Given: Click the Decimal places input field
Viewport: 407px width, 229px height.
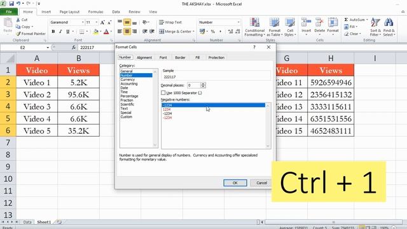Looking at the screenshot, I should point(193,85).
